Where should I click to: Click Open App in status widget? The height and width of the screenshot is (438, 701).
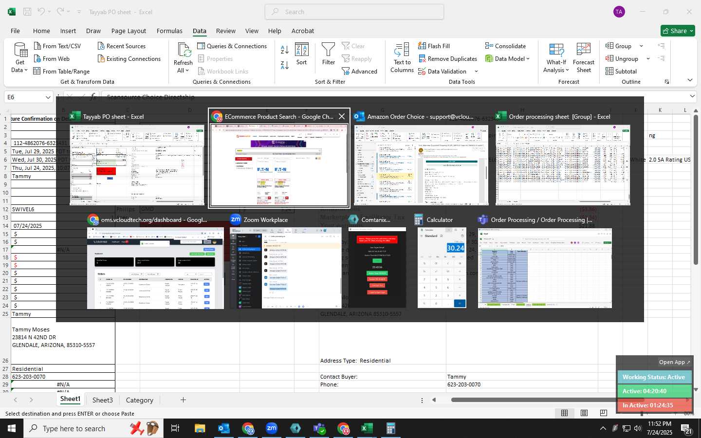(674, 362)
